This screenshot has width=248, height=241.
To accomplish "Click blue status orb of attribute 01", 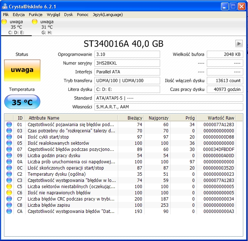I will tap(9, 124).
